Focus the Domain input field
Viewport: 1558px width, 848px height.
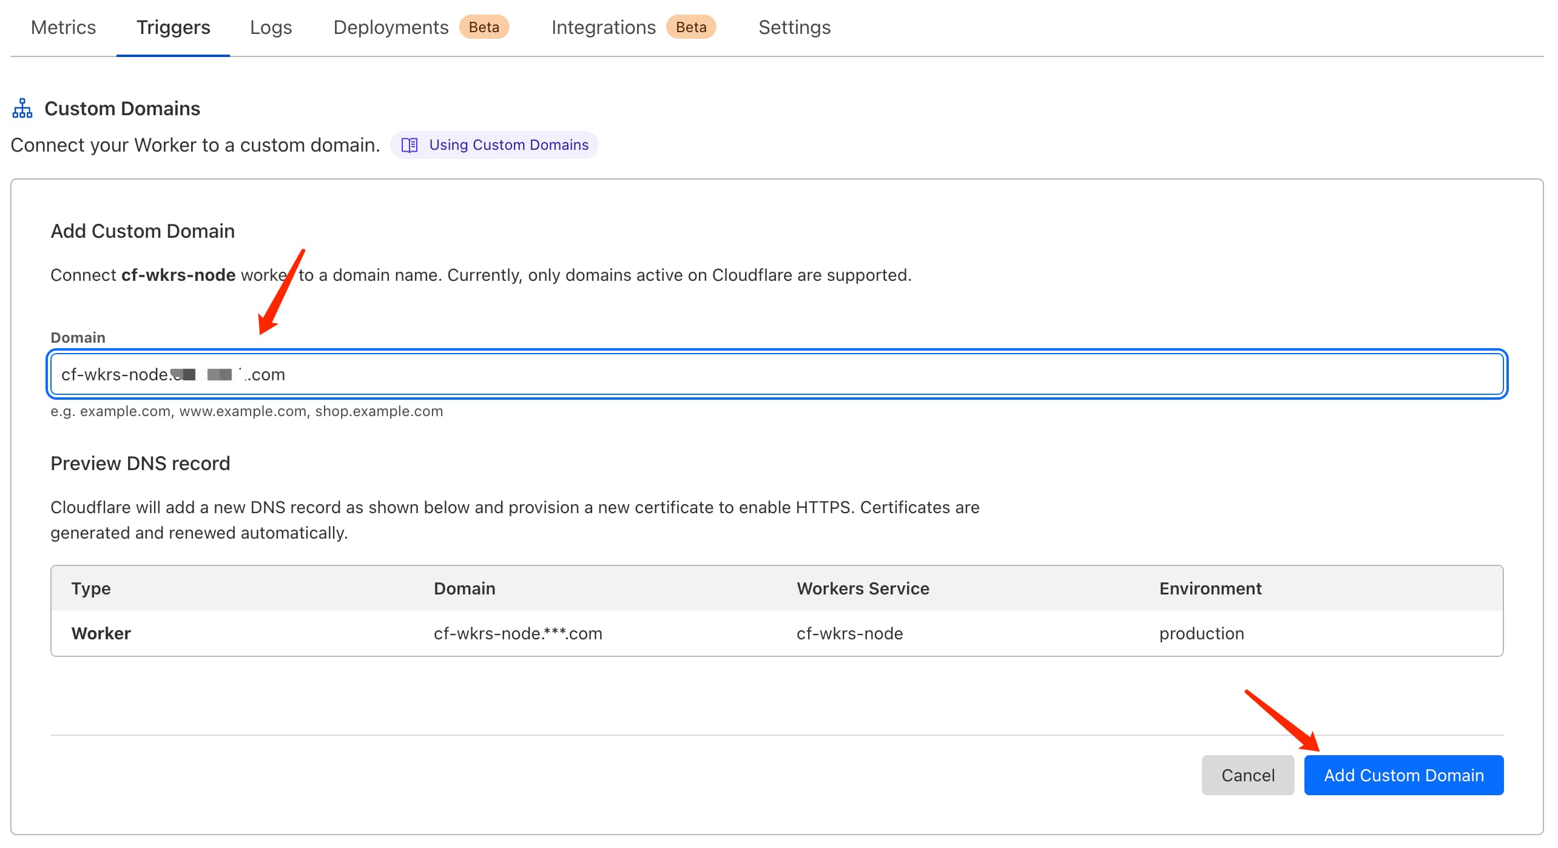(x=777, y=374)
